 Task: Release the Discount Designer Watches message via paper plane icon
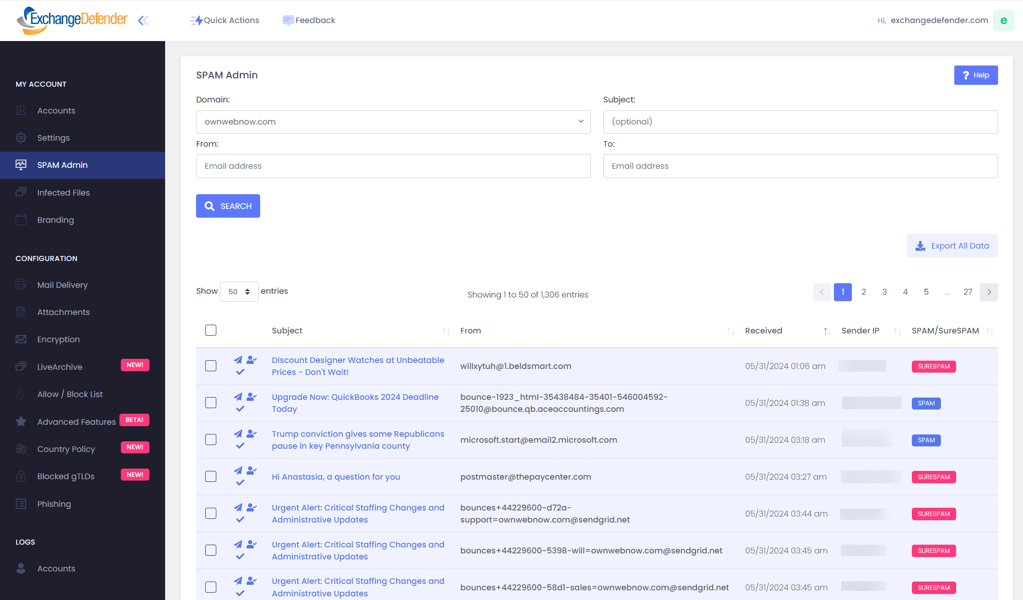pyautogui.click(x=238, y=360)
